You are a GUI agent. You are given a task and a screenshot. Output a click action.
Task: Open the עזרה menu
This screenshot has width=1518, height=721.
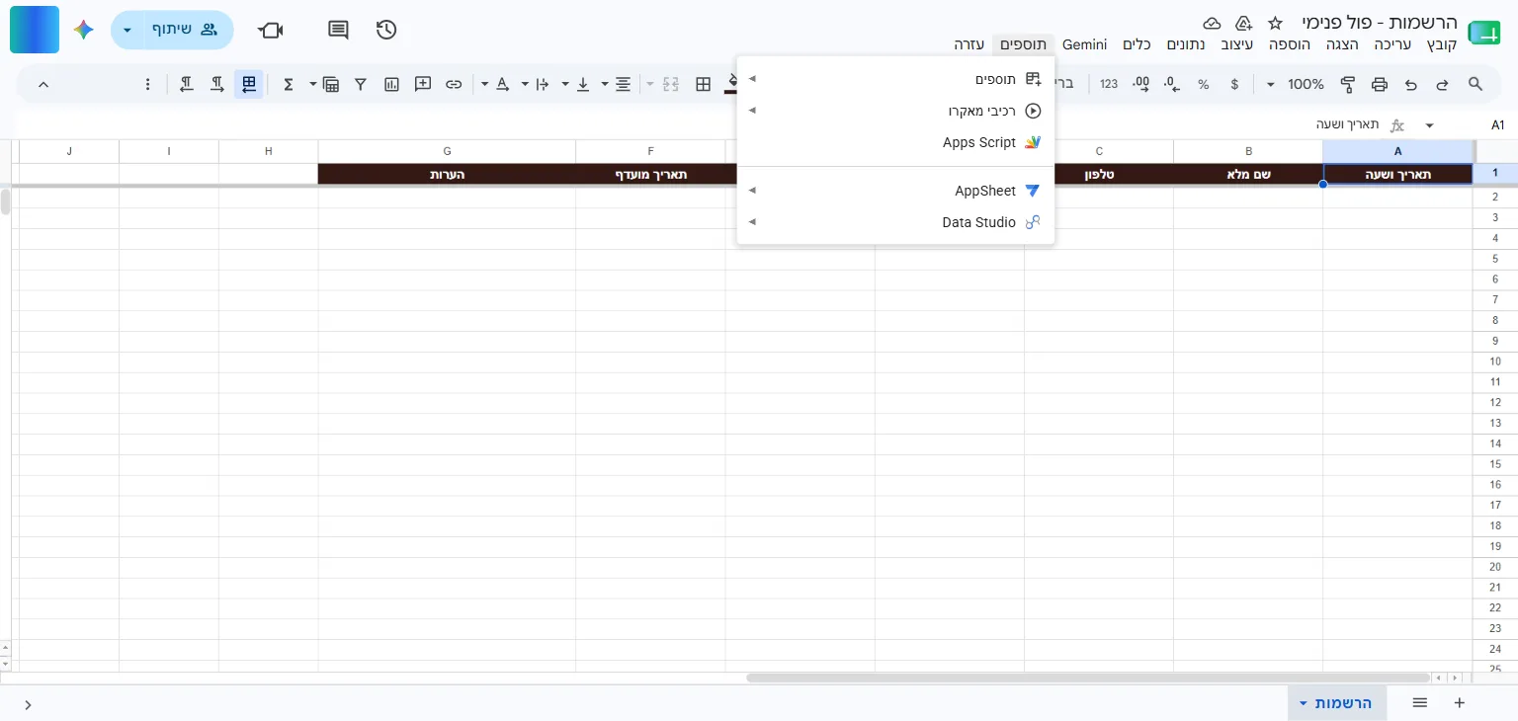[969, 44]
